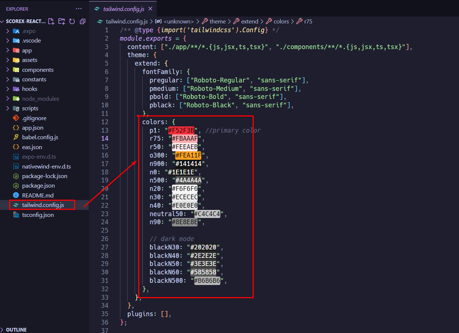This screenshot has width=459, height=333.
Task: Open the Explorer more actions menu
Action: pyautogui.click(x=78, y=8)
